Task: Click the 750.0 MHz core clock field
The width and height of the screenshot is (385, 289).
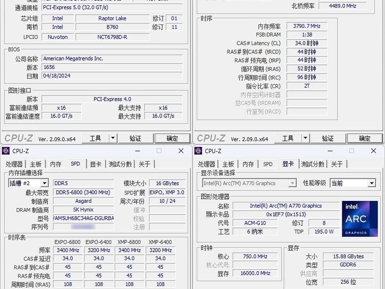Action: (x=255, y=257)
